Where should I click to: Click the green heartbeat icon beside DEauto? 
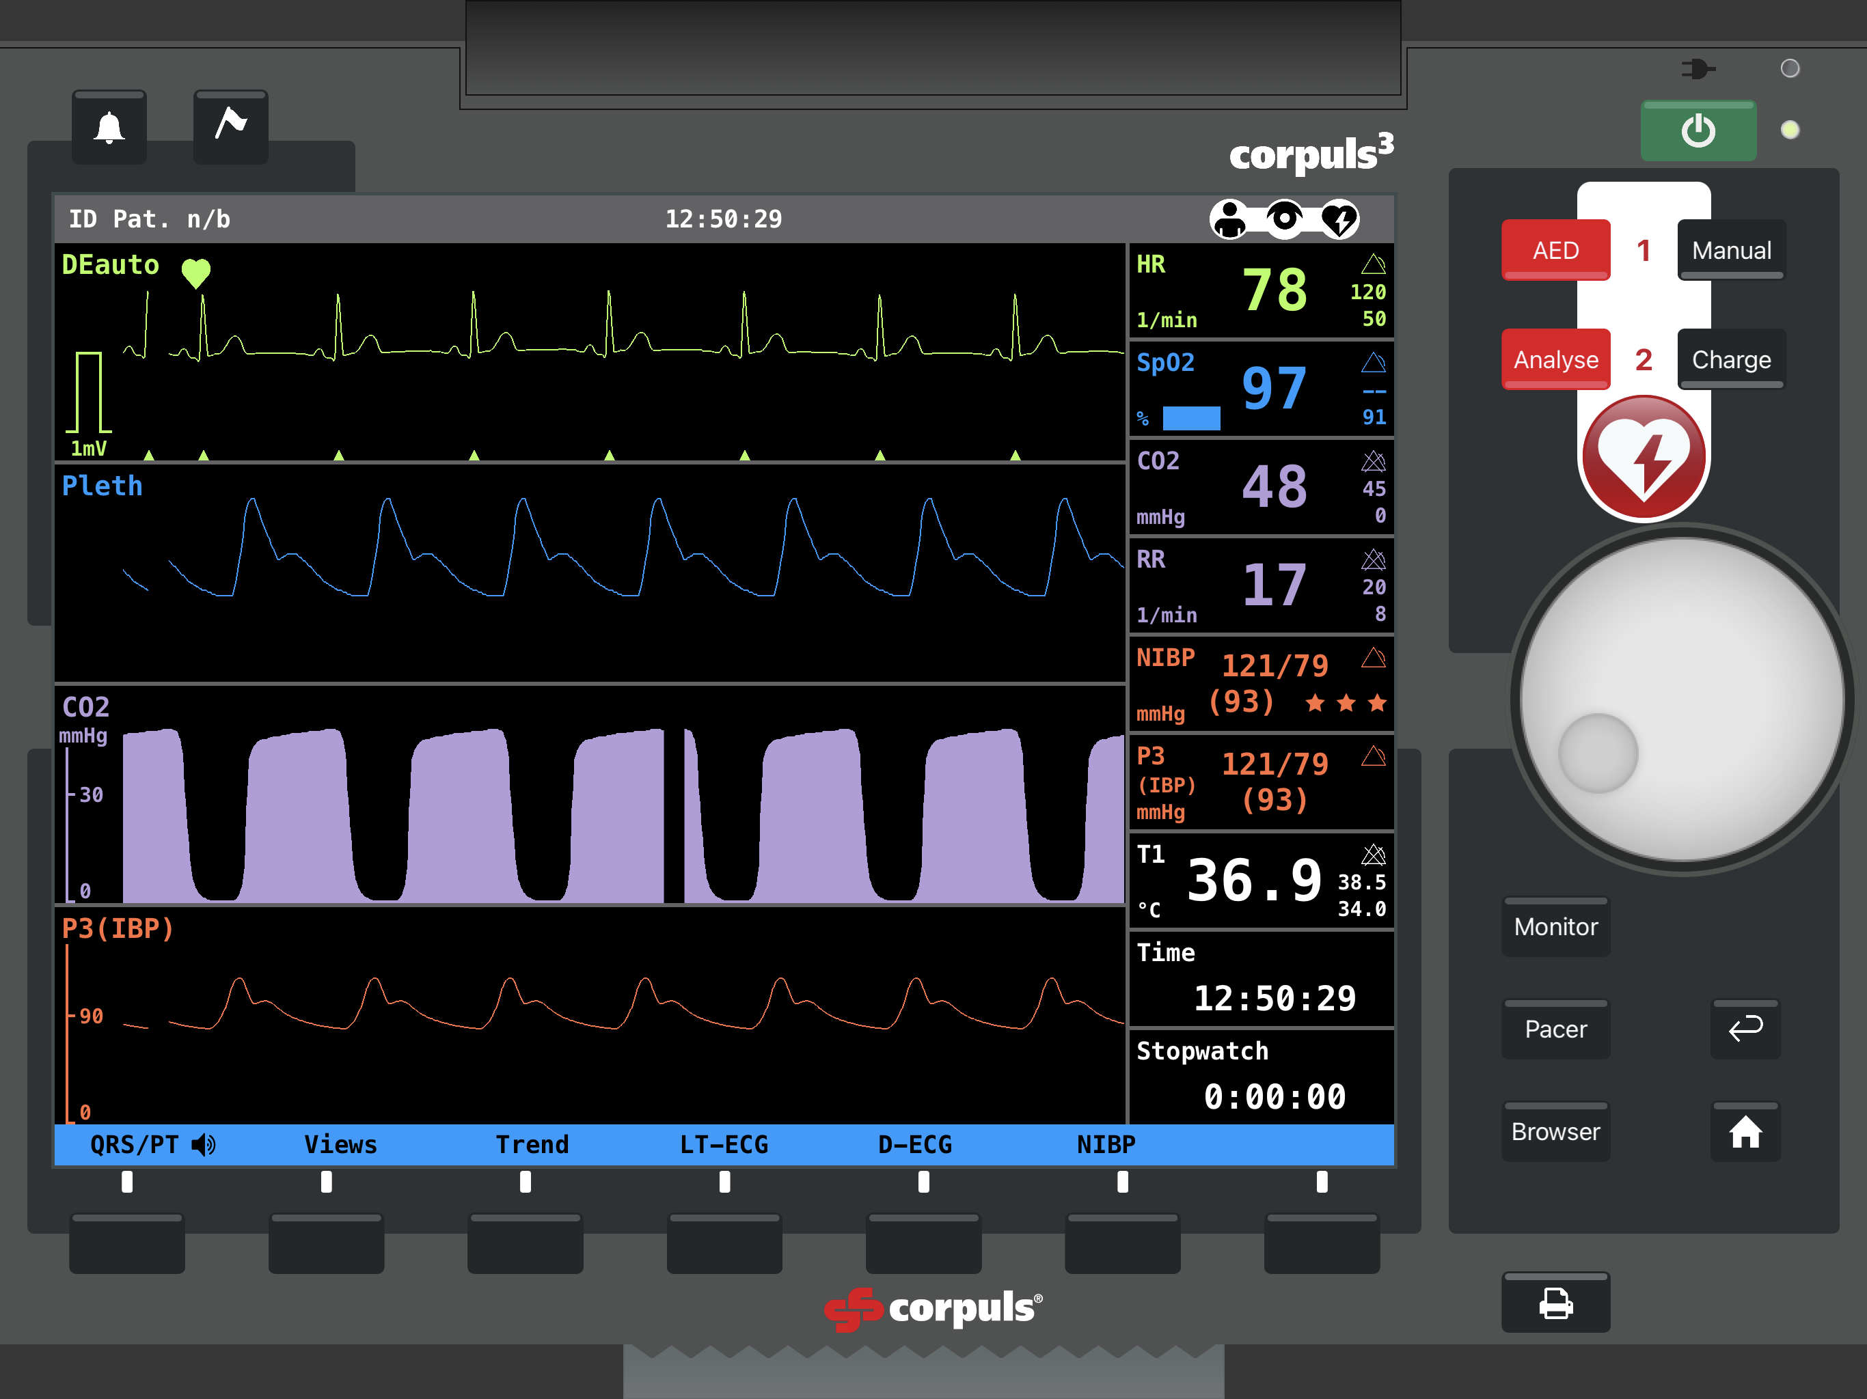pyautogui.click(x=196, y=273)
